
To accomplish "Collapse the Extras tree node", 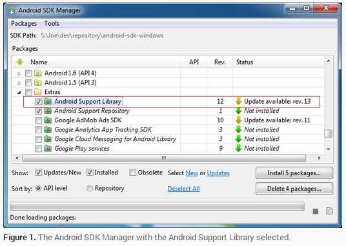I will [19, 93].
